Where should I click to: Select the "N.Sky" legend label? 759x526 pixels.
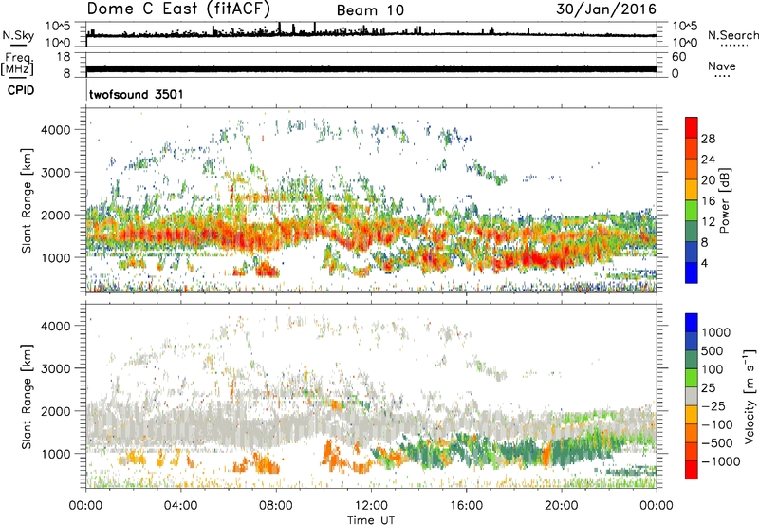click(x=18, y=35)
